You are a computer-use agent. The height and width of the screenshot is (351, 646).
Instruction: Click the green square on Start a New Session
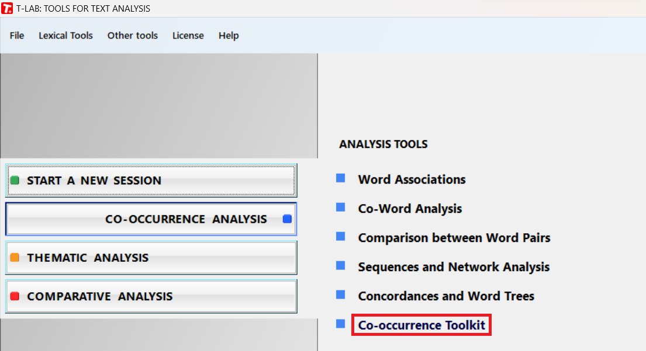[x=15, y=180]
